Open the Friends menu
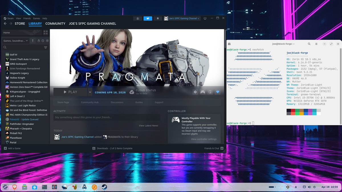The image size is (342, 192). (x=27, y=18)
